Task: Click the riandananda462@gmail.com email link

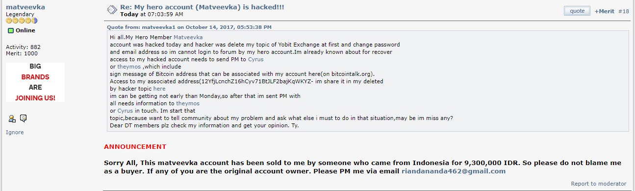Action: click(x=454, y=171)
